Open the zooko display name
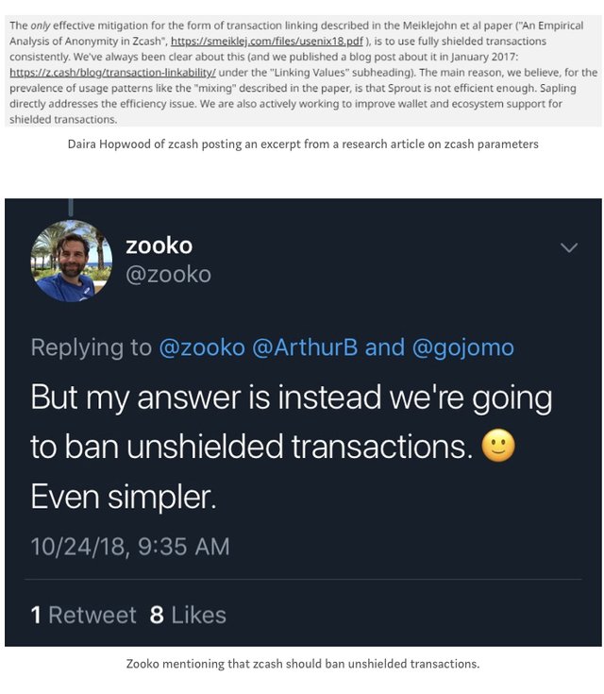 tap(159, 245)
